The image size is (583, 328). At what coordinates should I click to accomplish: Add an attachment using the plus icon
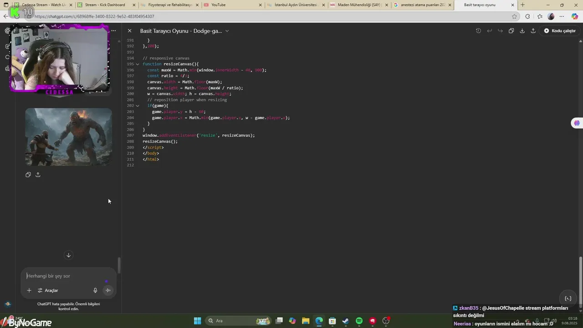tap(29, 290)
